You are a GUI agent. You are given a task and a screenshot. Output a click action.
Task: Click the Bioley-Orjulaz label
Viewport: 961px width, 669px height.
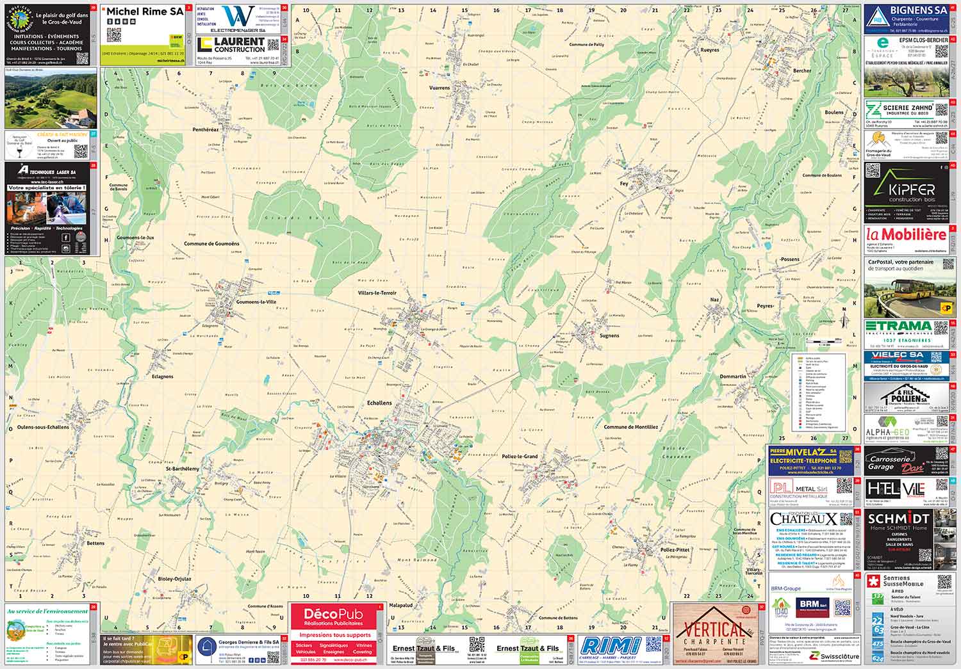[x=174, y=579]
